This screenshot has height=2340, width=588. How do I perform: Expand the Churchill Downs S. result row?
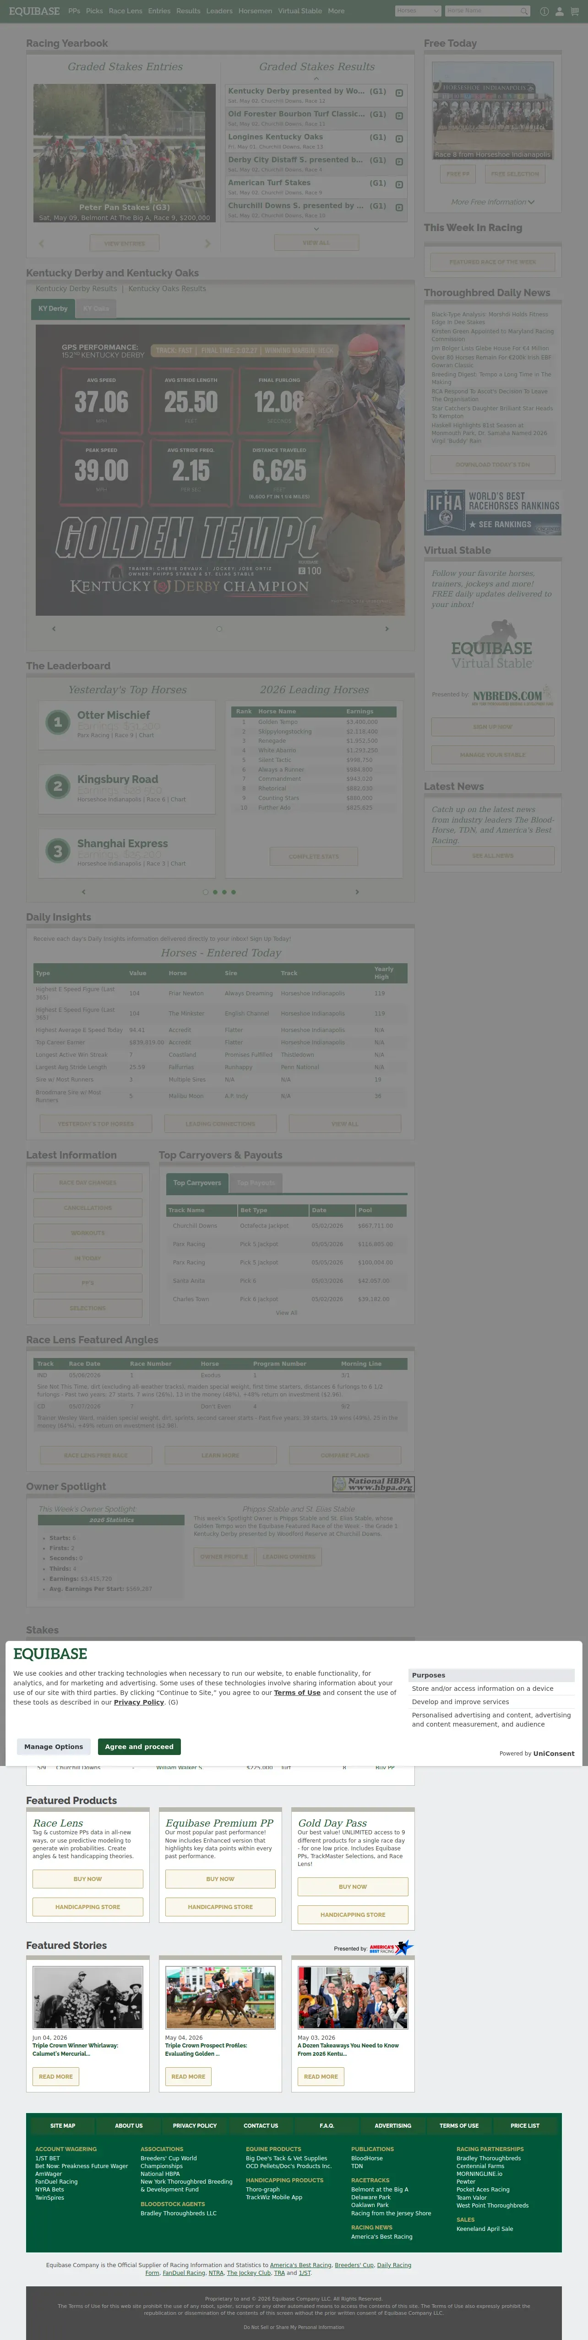coord(399,207)
